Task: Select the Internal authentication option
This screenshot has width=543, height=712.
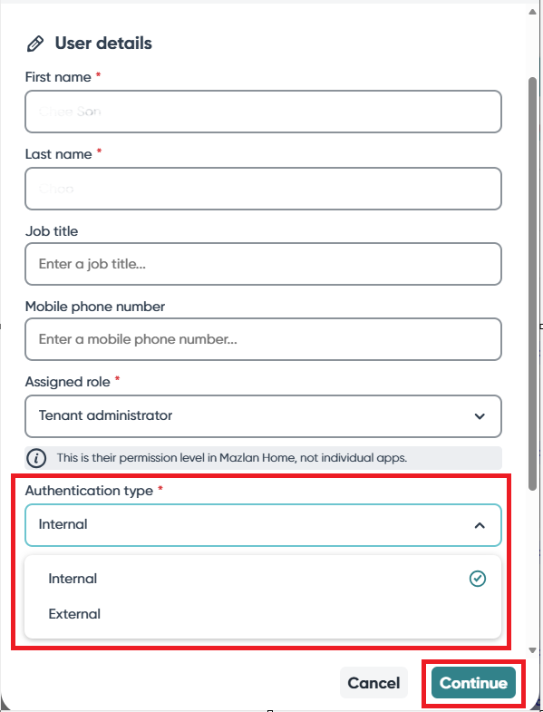Action: coord(263,579)
